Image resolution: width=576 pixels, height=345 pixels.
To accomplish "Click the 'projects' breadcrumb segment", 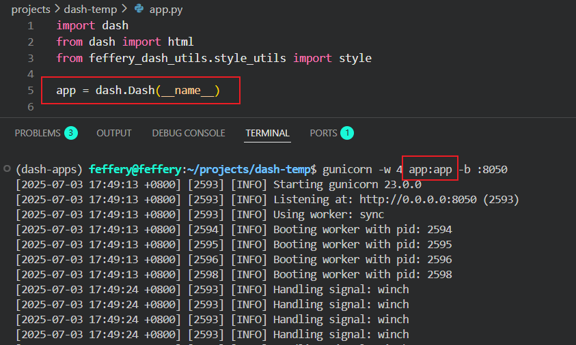I will [x=31, y=10].
